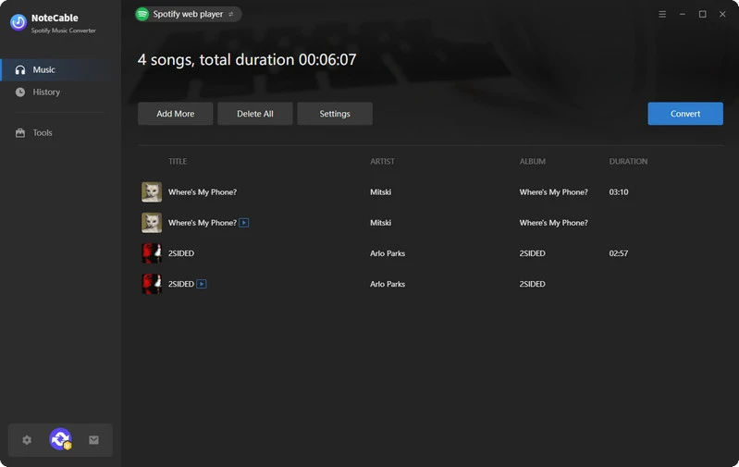The height and width of the screenshot is (467, 739).
Task: Click the TITLE column header
Action: click(x=178, y=162)
